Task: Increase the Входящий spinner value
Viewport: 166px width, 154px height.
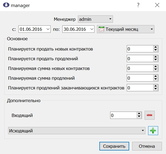Action: tap(139, 114)
